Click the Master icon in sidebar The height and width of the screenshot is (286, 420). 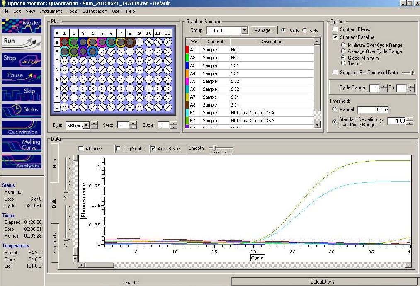point(22,25)
